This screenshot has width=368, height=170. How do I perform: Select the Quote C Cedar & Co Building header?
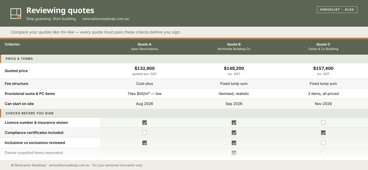coord(323,47)
